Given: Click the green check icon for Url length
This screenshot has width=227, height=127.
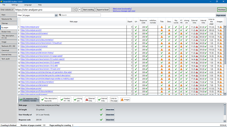Looking at the screenshot, I should [x=101, y=109].
